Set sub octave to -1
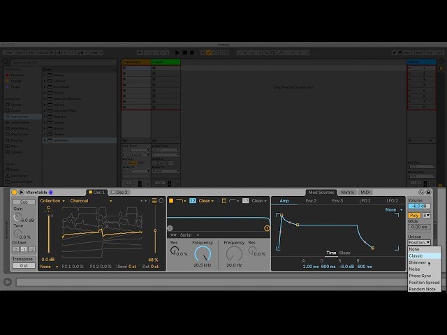447x335 pixels. pyautogui.click(x=24, y=249)
